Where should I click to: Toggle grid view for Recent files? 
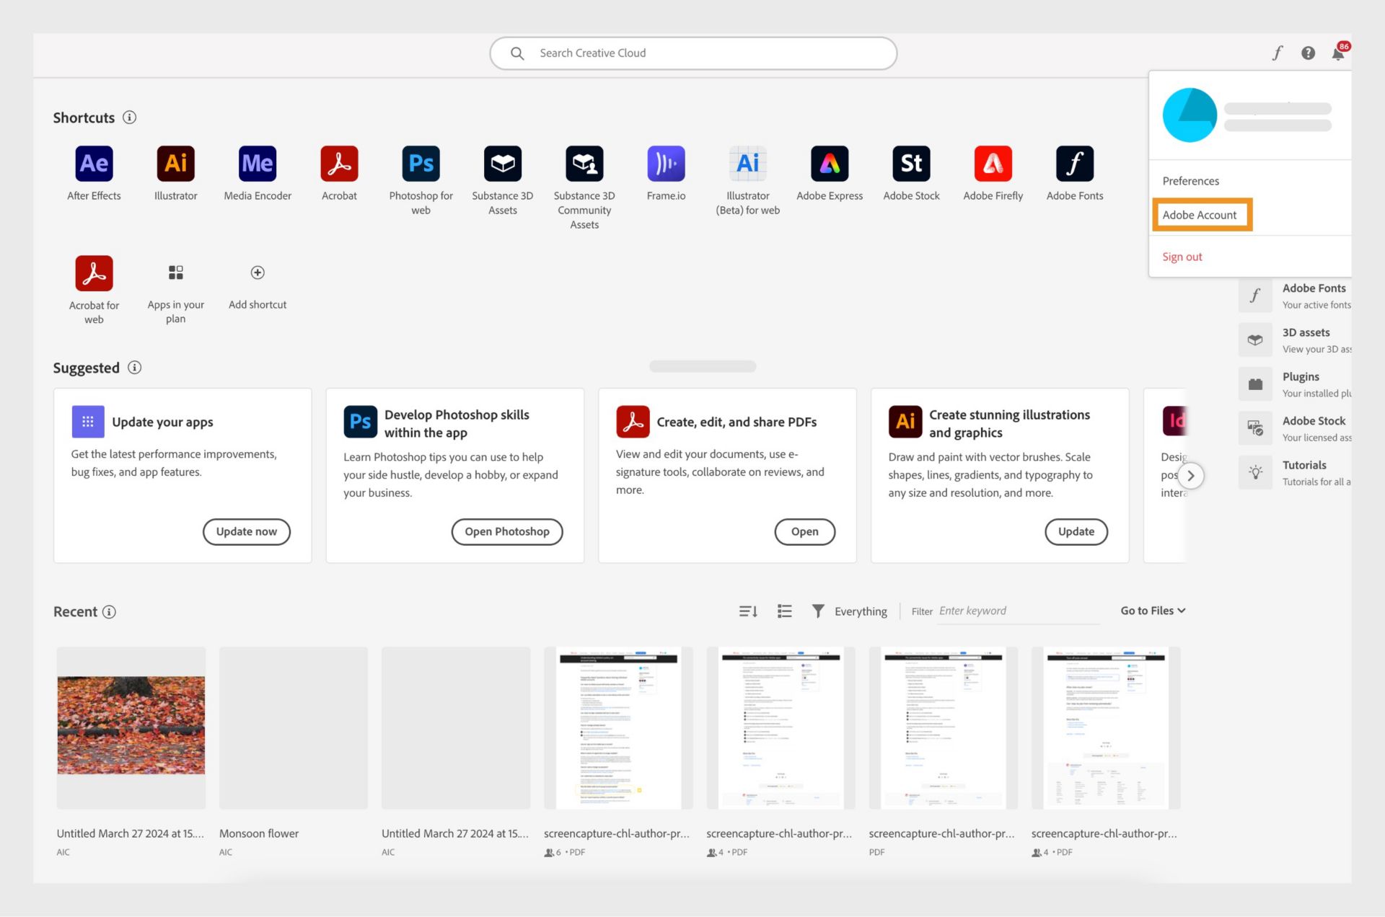coord(783,610)
